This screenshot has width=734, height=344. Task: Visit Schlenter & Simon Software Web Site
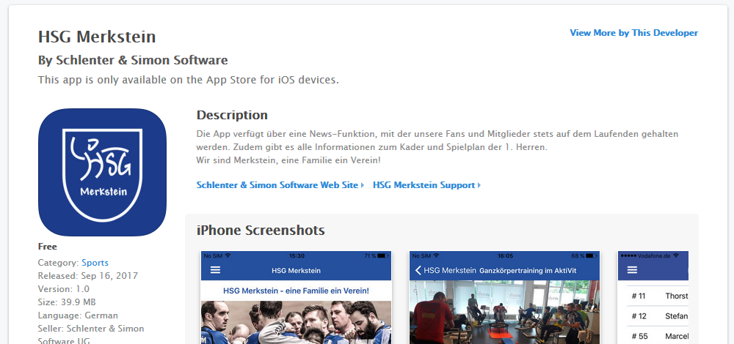277,185
